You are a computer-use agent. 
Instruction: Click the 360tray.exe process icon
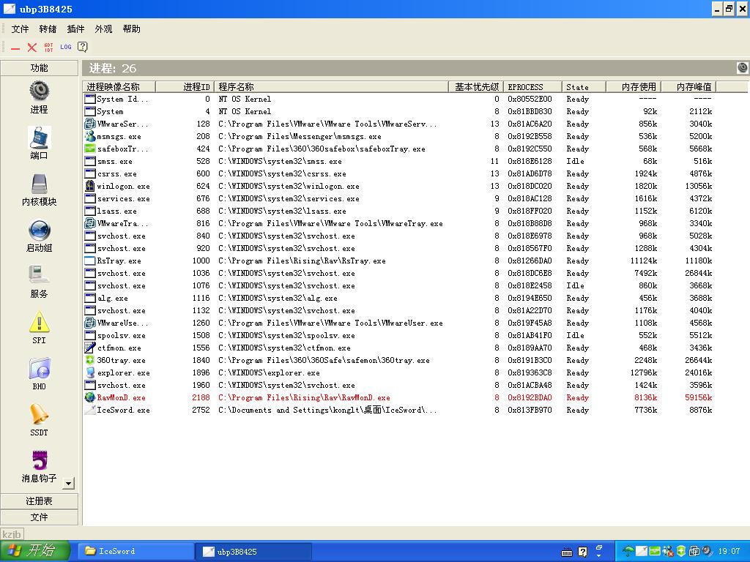click(89, 360)
